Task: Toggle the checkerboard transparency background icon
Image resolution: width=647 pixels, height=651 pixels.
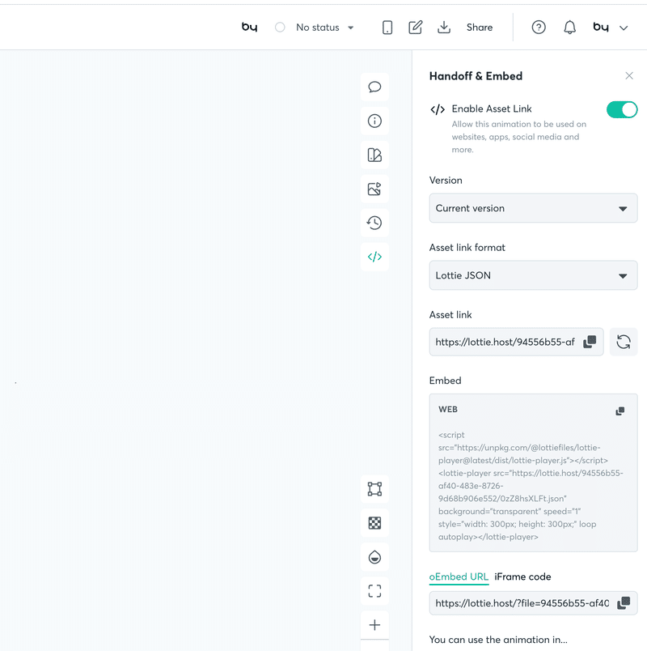Action: coord(374,523)
